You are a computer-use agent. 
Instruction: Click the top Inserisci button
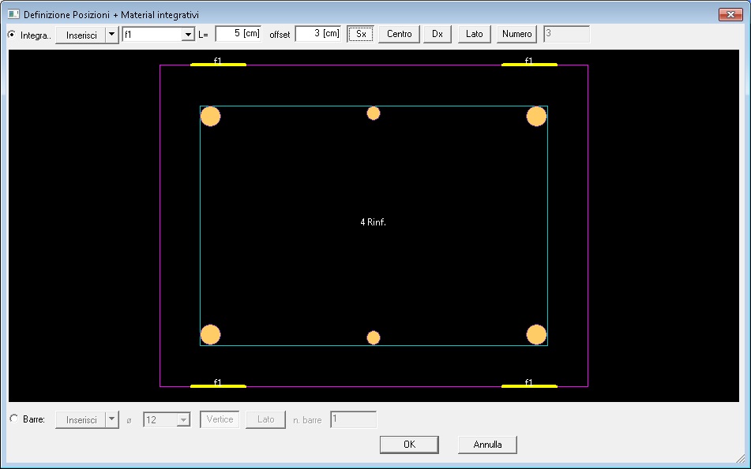pos(81,35)
